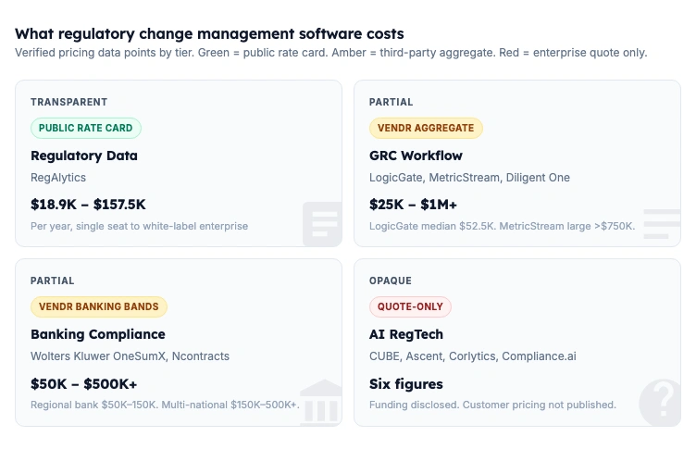Image resolution: width=696 pixels, height=449 pixels.
Task: Select the Banking Compliance card title
Action: [x=98, y=334]
